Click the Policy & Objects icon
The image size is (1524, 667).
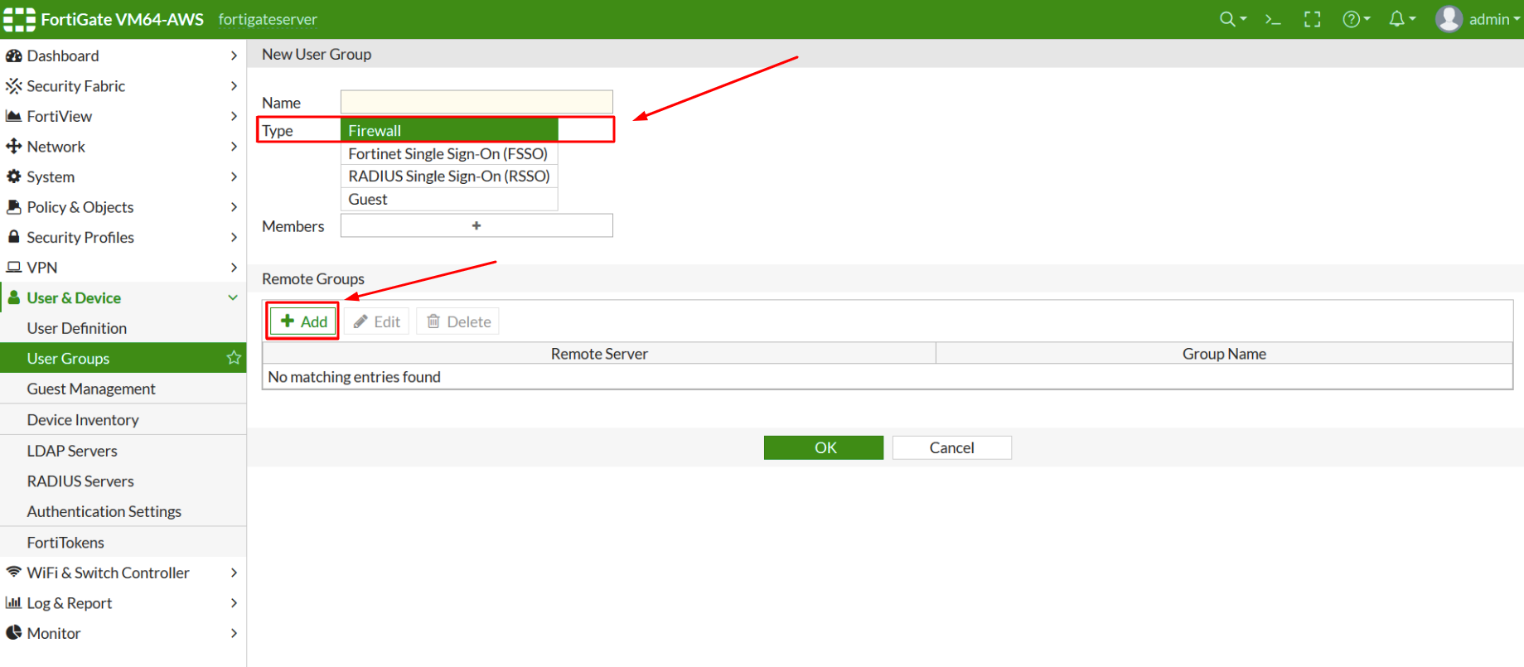click(13, 207)
